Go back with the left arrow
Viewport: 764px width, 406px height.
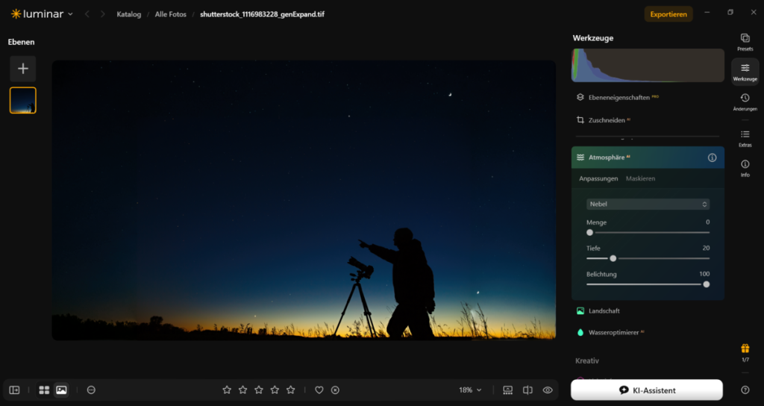pyautogui.click(x=87, y=14)
